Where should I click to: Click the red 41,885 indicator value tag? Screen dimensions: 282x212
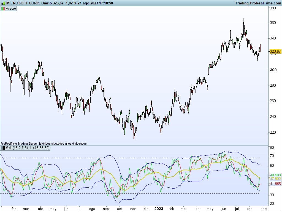275,184
